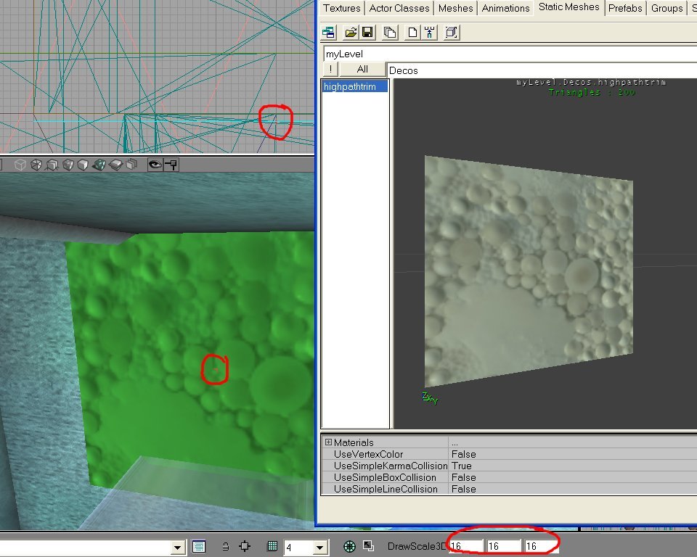Open the grid size dropdown showing 4
Screen dimensions: 697x557
[x=319, y=547]
